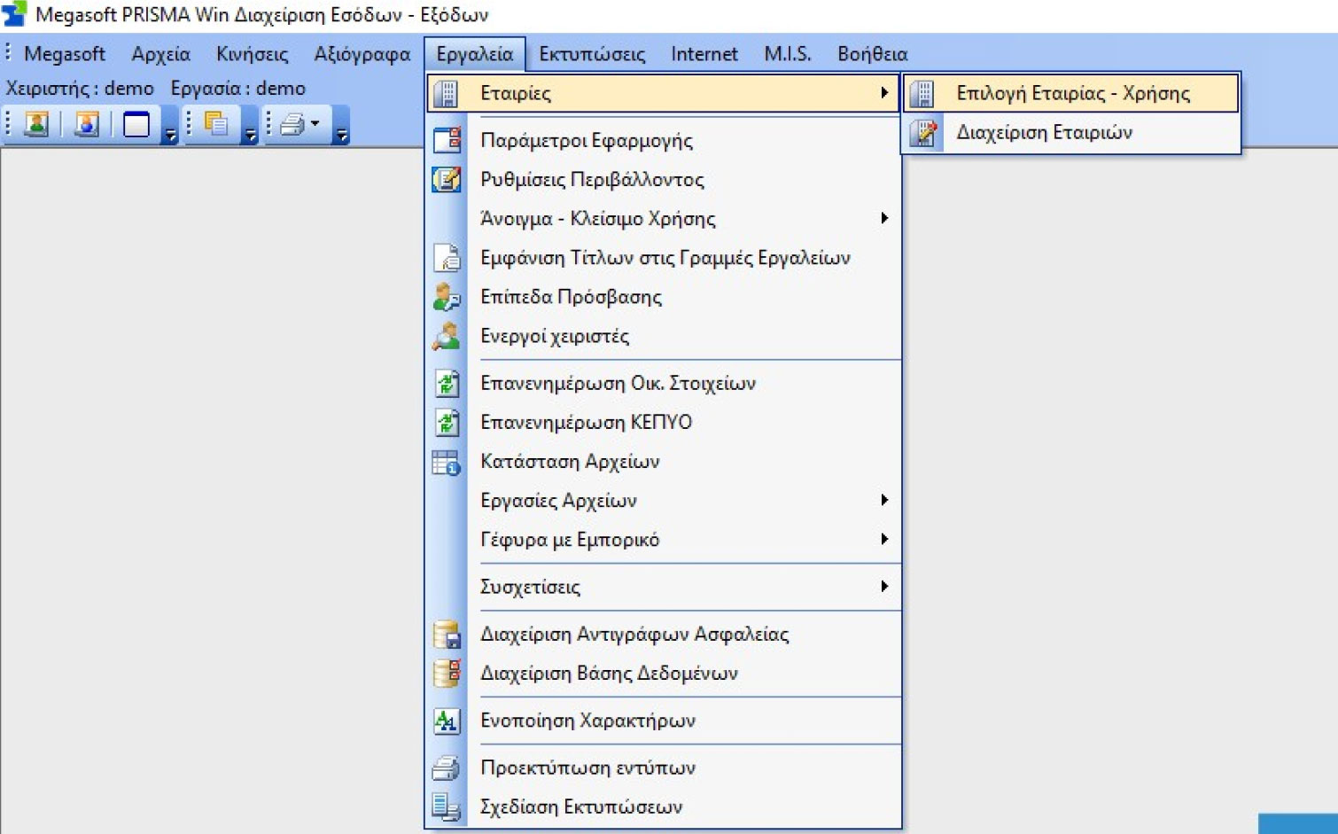Click the Διαχείριση Εταιριών pencil icon
Viewport: 1338px width, 834px height.
pyautogui.click(x=923, y=133)
